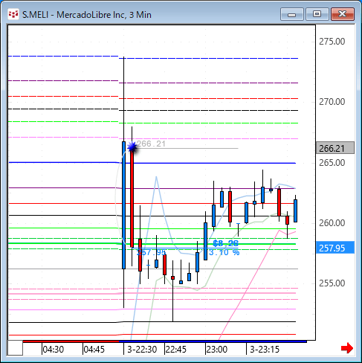Screen dimensions: 362x363
Task: Click the gray 266.21 label beside the marker
Action: pyautogui.click(x=151, y=144)
